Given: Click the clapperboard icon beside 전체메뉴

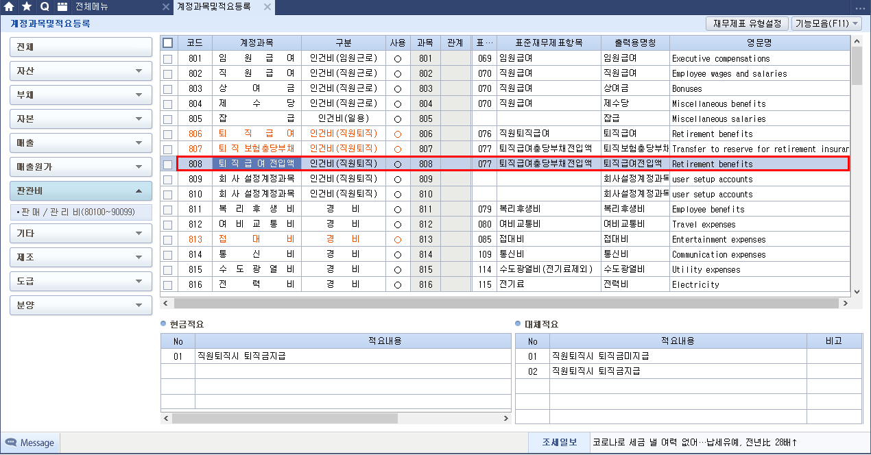Looking at the screenshot, I should pos(62,7).
